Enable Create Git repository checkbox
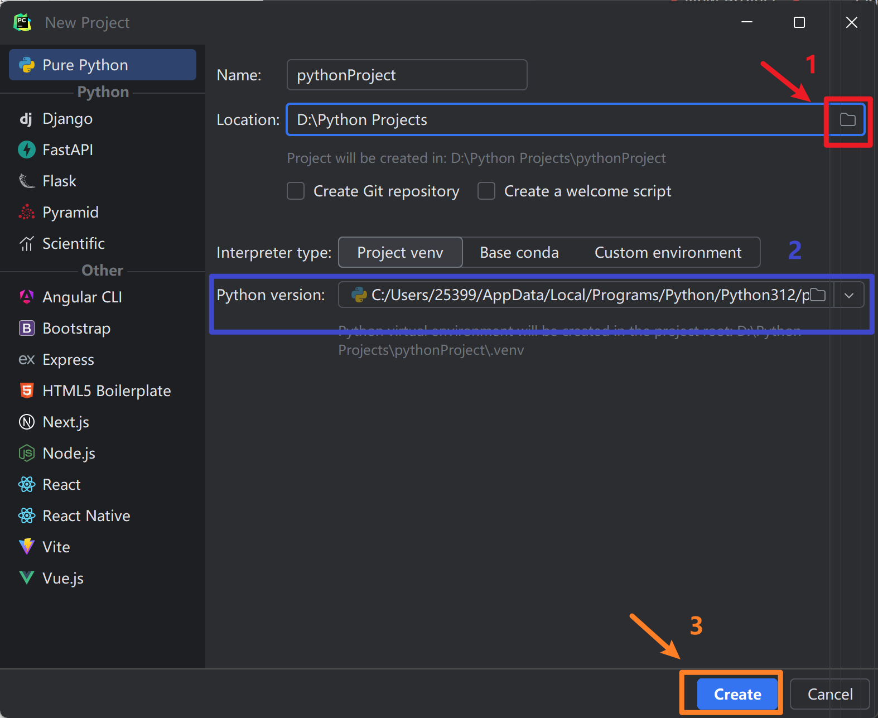878x718 pixels. (x=296, y=191)
